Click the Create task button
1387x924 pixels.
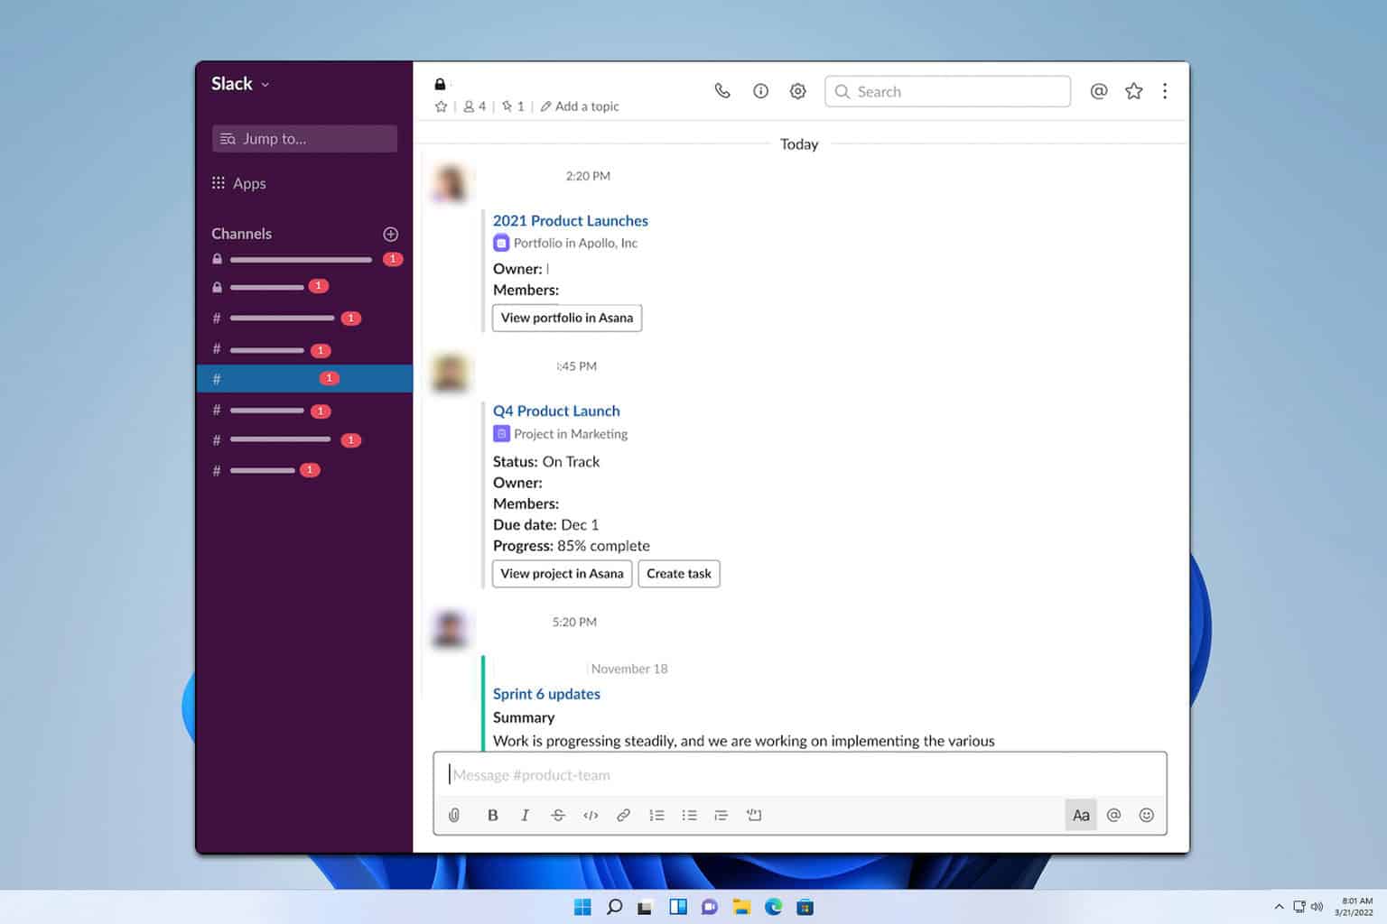click(x=679, y=574)
